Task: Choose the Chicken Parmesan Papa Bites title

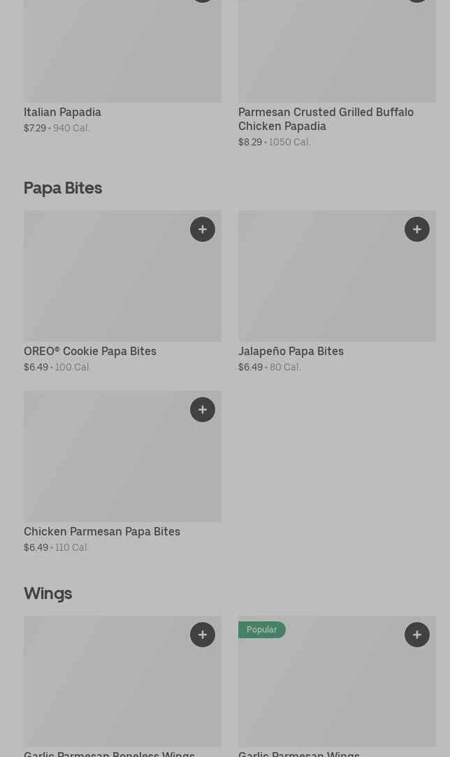Action: (102, 531)
